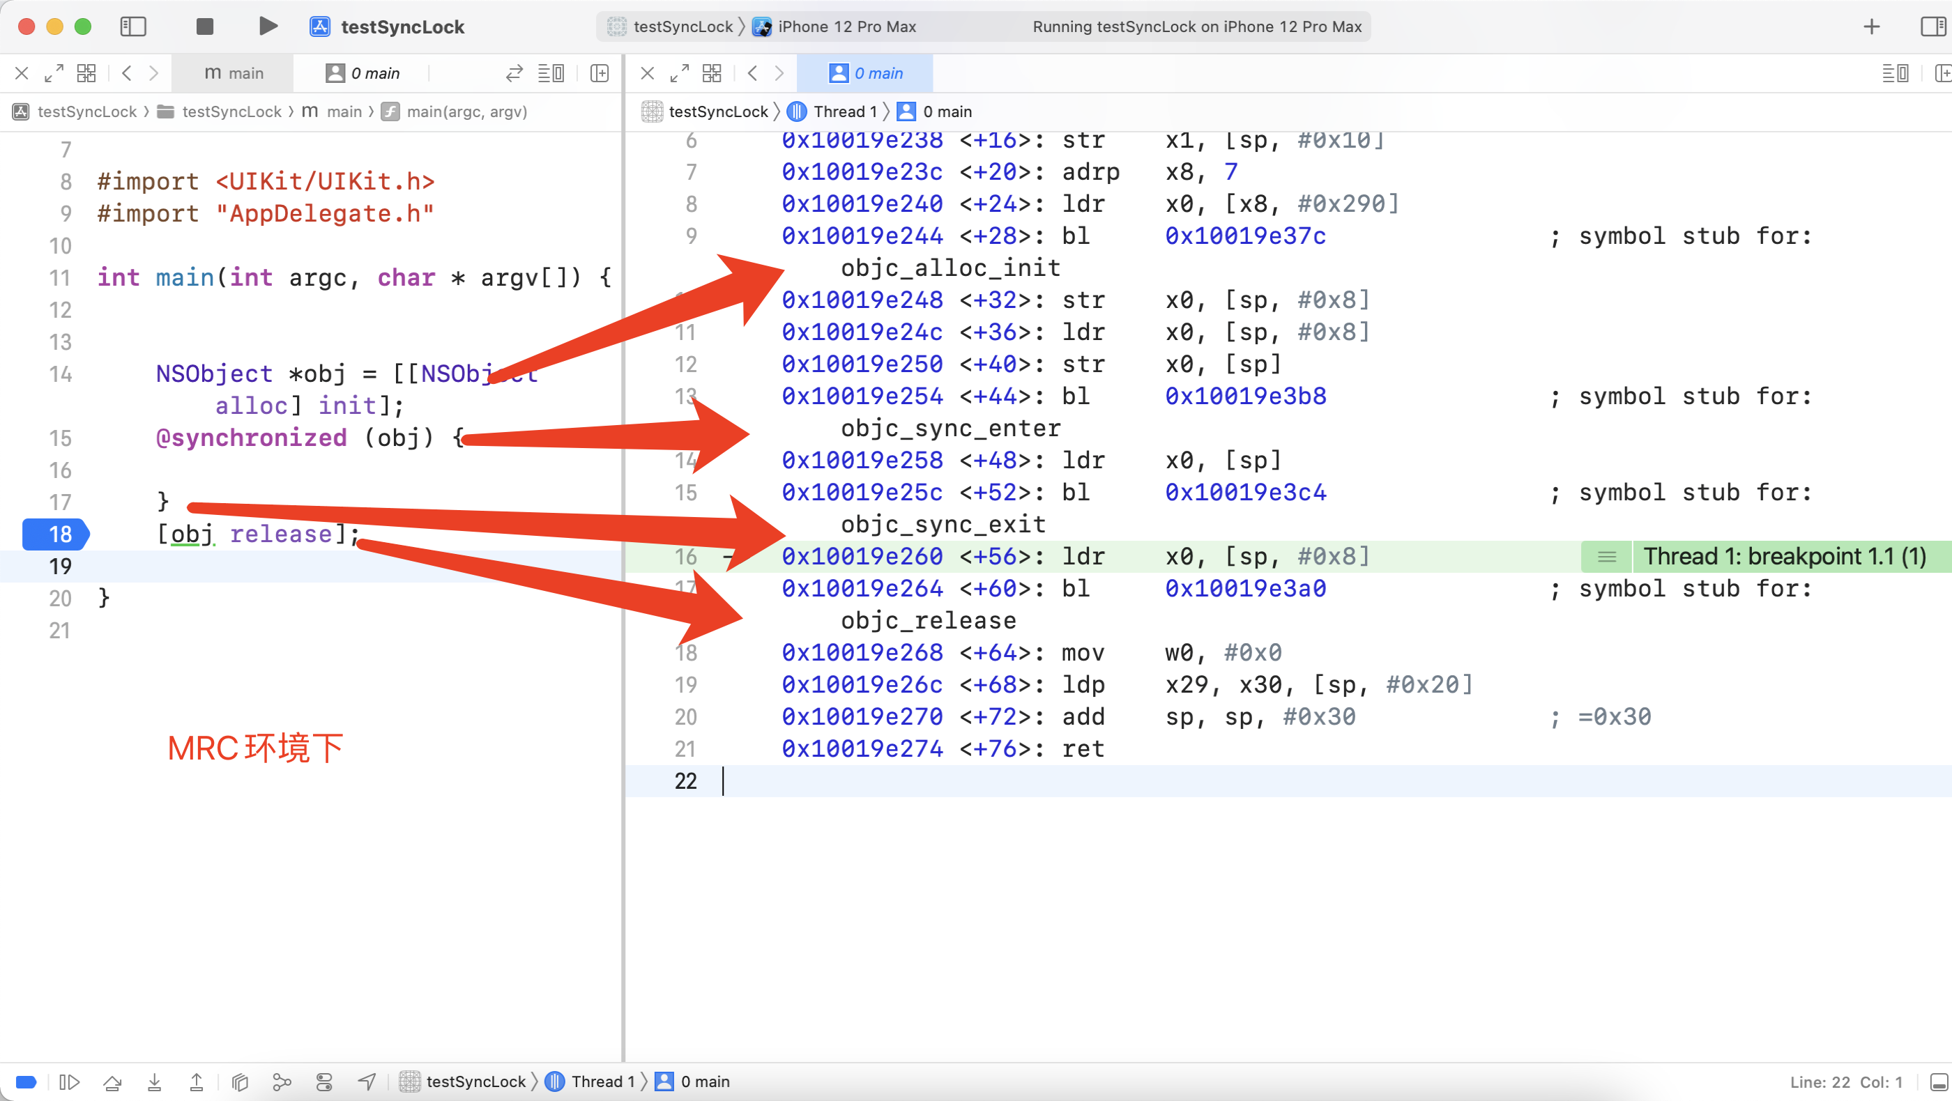Screen dimensions: 1952x1101
Task: Click the Step Out debug icon
Action: pos(197,1081)
